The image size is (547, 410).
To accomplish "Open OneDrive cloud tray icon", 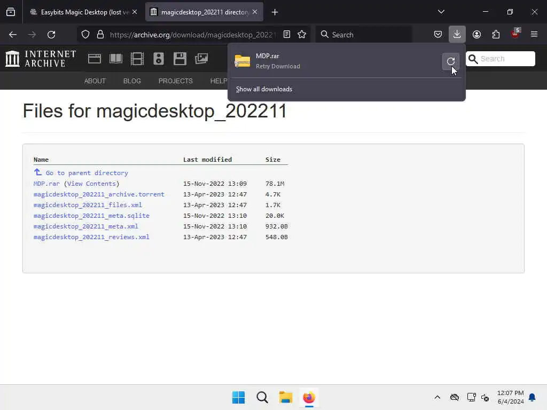I will coord(454,397).
